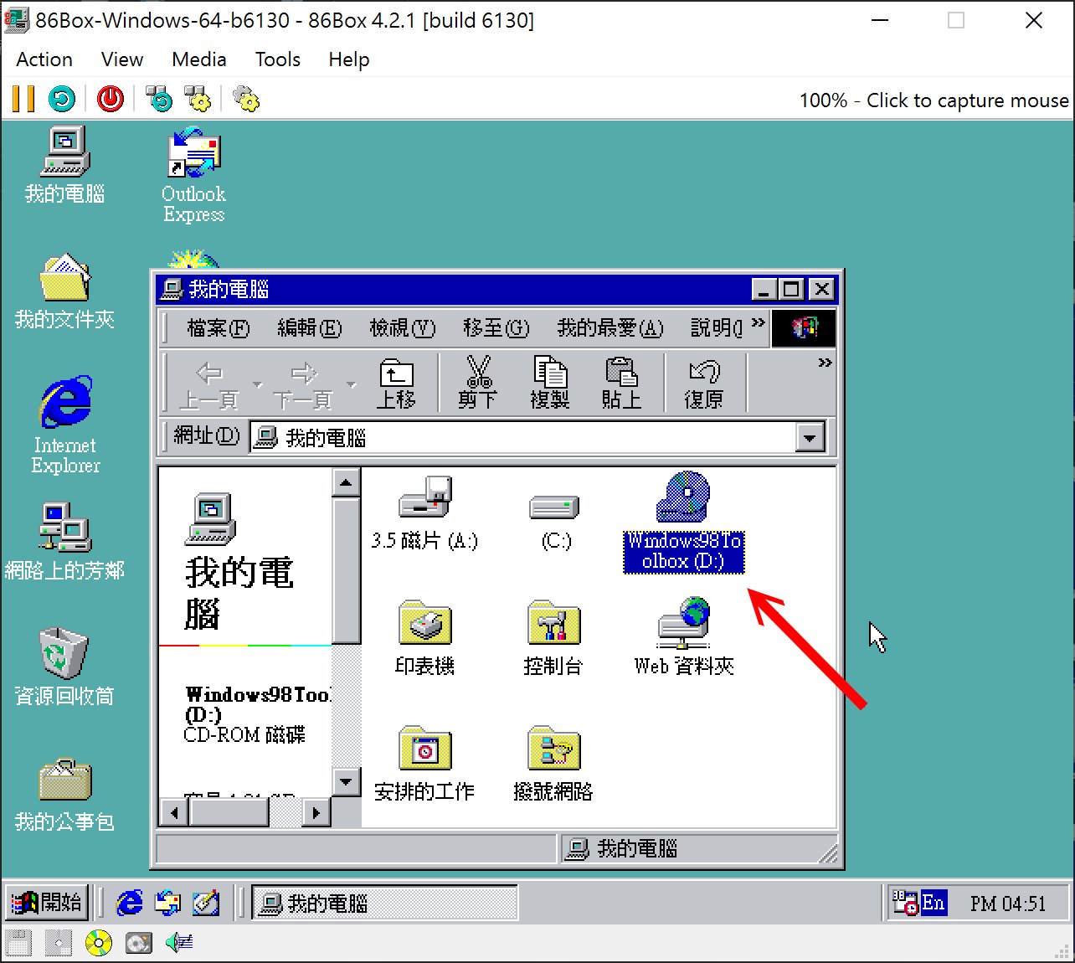Screen dimensions: 1075x963
Task: Click the red power off icon
Action: click(x=110, y=99)
